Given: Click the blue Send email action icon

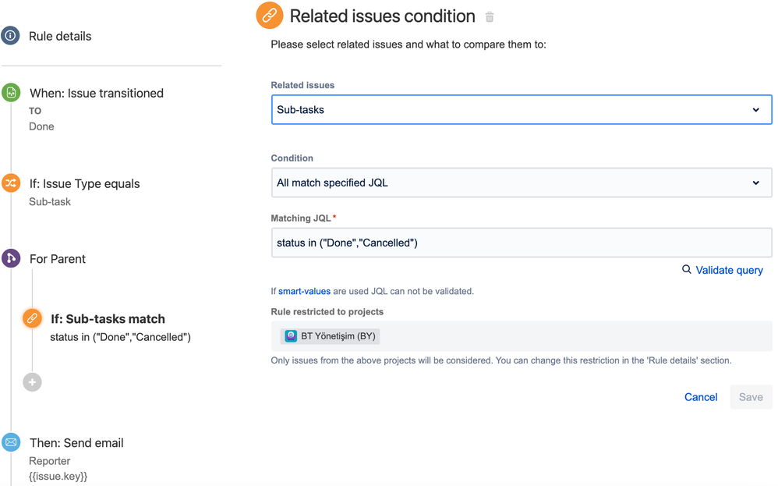Looking at the screenshot, I should 11,442.
